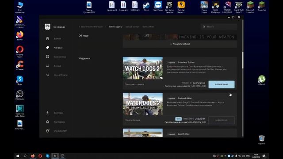
Task: Click the Standard Edition title text
Action: (186, 62)
